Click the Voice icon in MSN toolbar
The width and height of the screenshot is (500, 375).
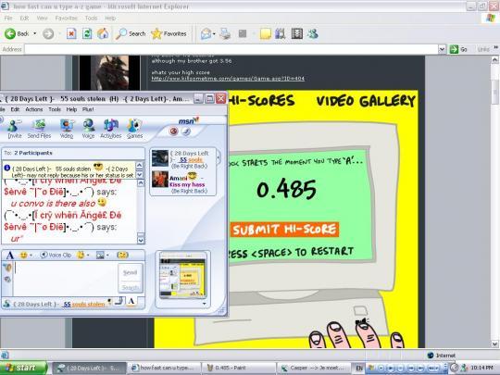coord(88,129)
